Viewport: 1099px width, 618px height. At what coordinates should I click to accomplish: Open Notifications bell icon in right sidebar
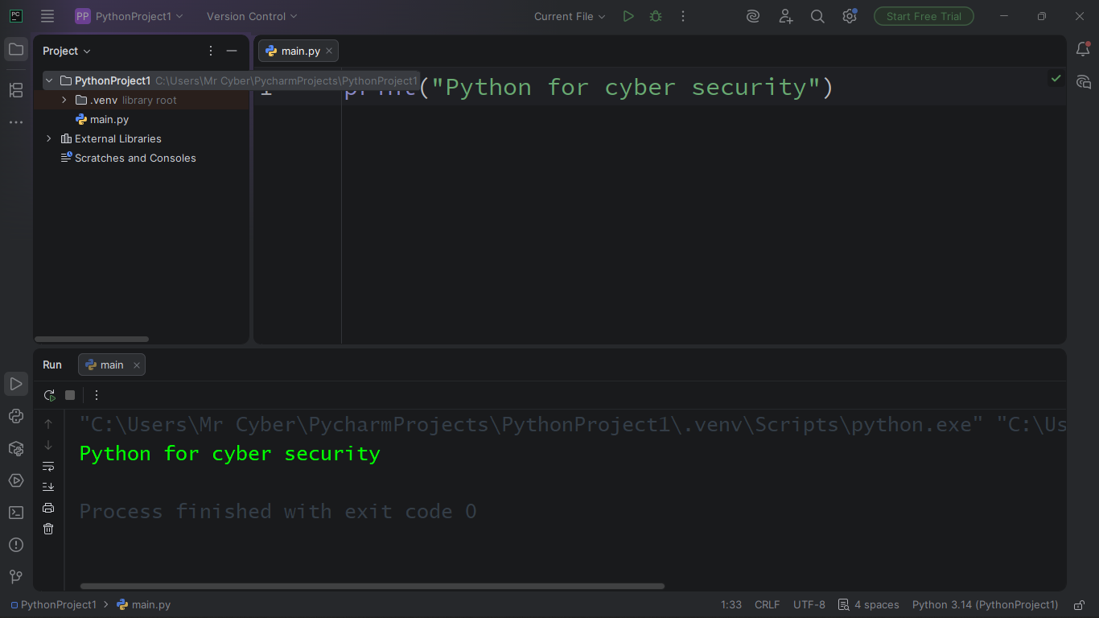[1083, 50]
